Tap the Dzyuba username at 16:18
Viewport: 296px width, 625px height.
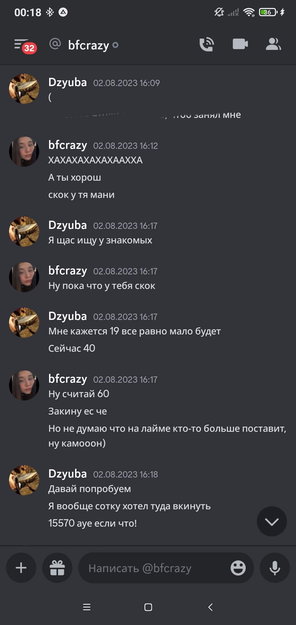(67, 474)
